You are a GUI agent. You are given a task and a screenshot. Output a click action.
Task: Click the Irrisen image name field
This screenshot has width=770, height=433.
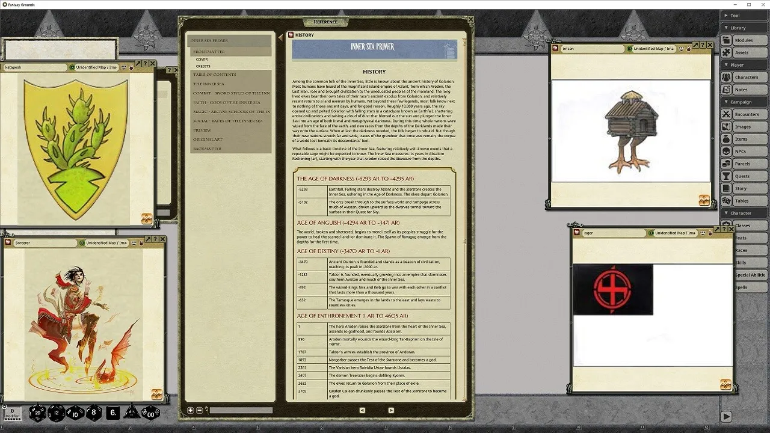click(x=592, y=49)
